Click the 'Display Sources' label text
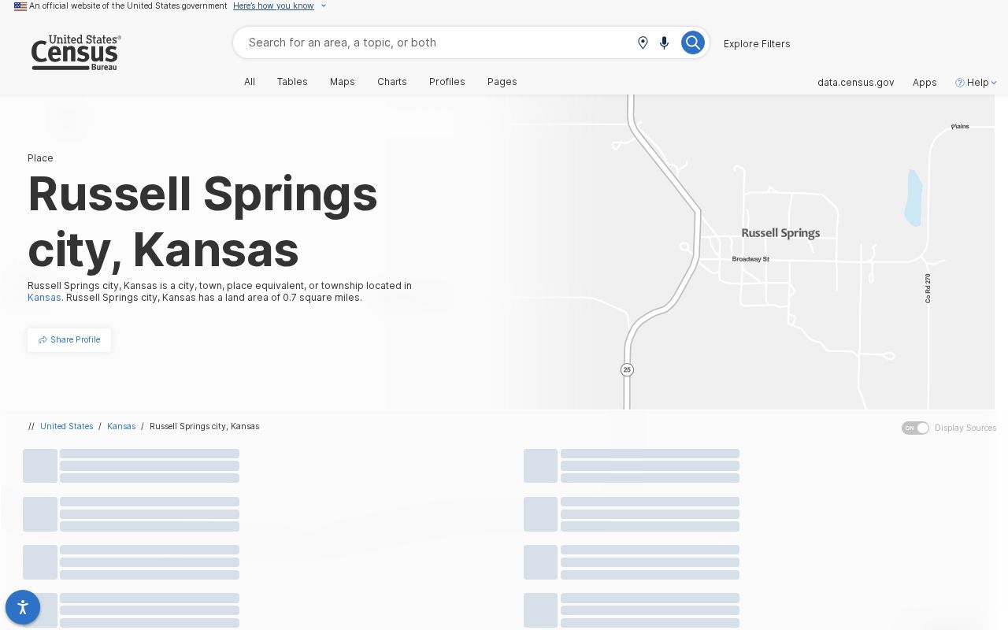Image resolution: width=1008 pixels, height=630 pixels. [965, 428]
